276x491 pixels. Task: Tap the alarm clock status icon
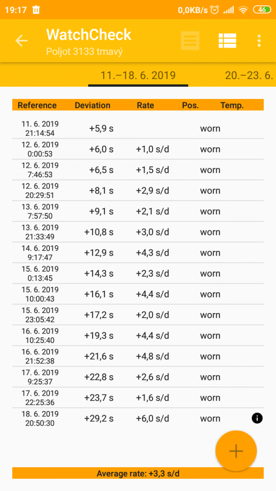point(215,10)
